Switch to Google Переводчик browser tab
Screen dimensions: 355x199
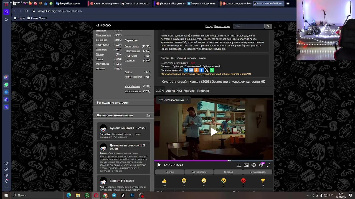tap(68, 4)
